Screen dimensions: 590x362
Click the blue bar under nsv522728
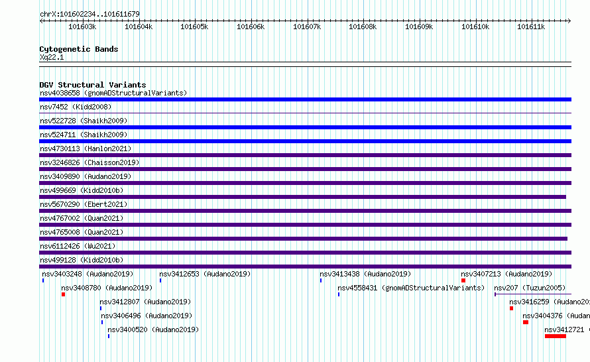coord(305,127)
